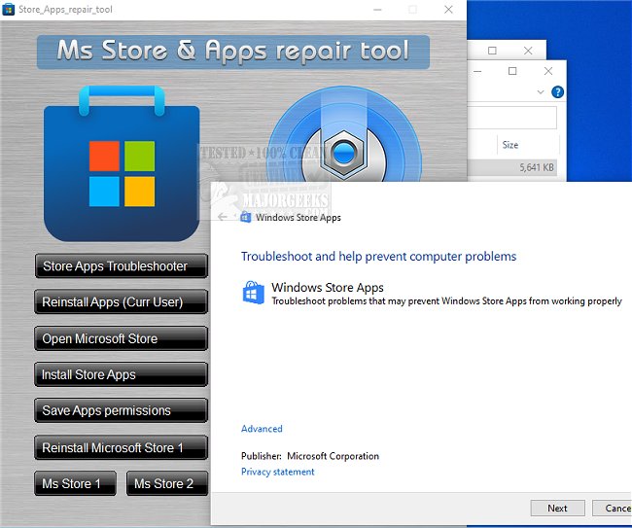
Task: Click Next in the troubleshooter dialog
Action: click(557, 508)
